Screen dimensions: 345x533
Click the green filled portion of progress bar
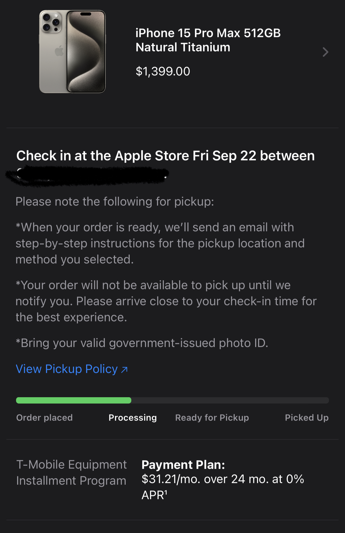74,400
